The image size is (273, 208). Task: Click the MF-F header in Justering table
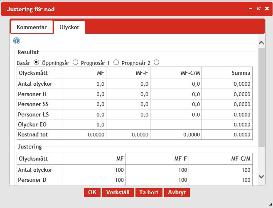point(157,158)
